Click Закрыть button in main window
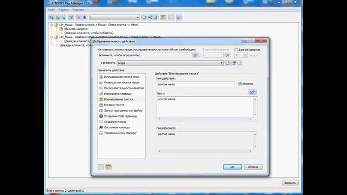 (290, 183)
